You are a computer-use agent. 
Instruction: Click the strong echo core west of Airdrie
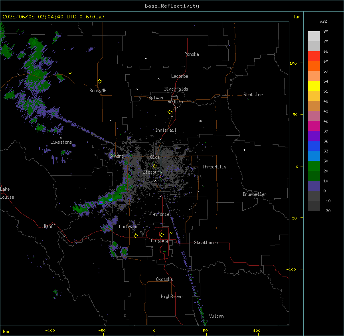pos(101,202)
